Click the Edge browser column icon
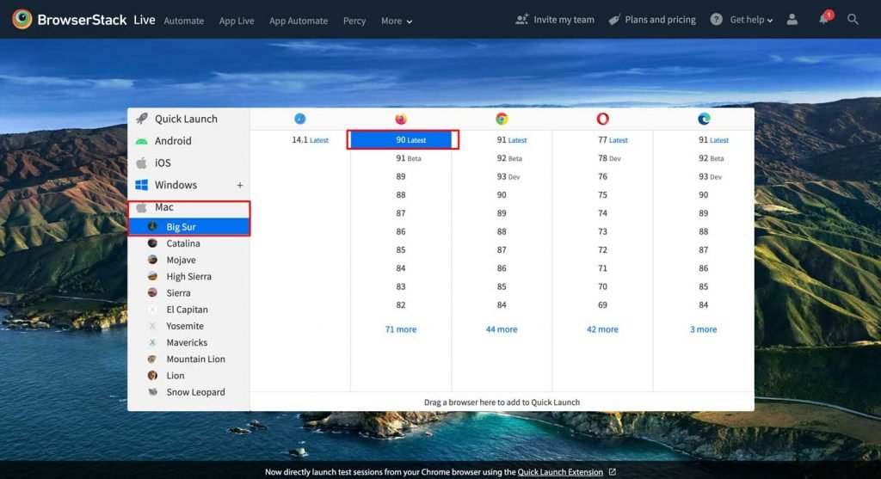Screen dimensions: 881x479 point(704,120)
